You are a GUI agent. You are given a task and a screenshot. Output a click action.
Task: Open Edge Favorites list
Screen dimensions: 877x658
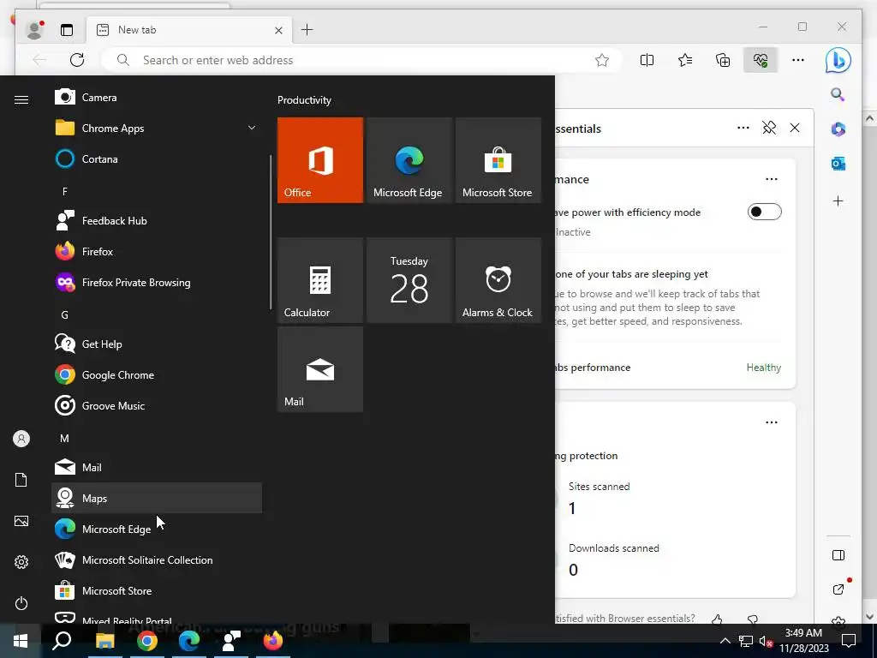pos(684,60)
